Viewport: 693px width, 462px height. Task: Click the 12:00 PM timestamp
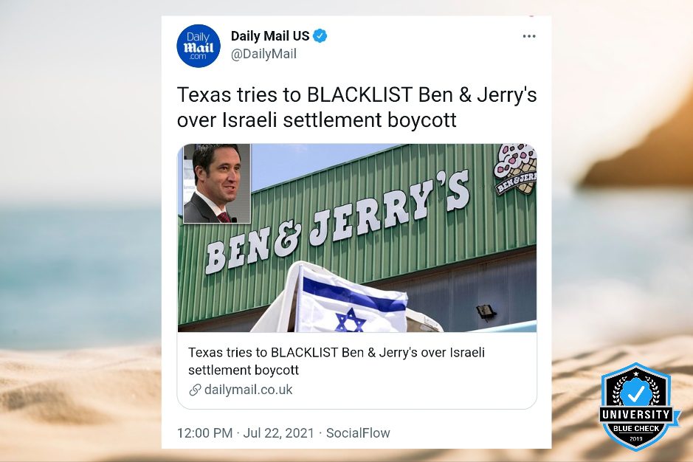point(204,432)
